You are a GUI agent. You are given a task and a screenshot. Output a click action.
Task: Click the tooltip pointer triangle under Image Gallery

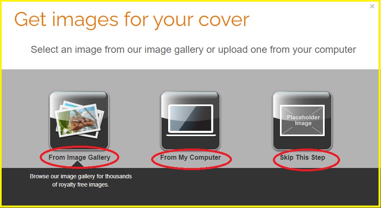(x=78, y=164)
